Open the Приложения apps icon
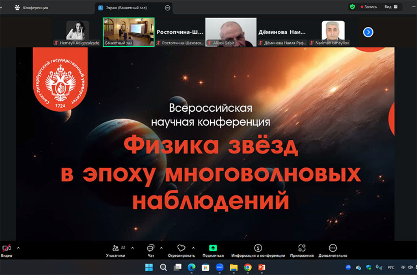 302,248
